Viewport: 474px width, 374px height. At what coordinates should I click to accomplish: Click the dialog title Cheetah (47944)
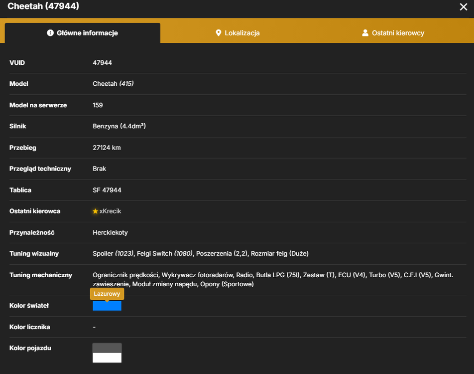[x=43, y=6]
